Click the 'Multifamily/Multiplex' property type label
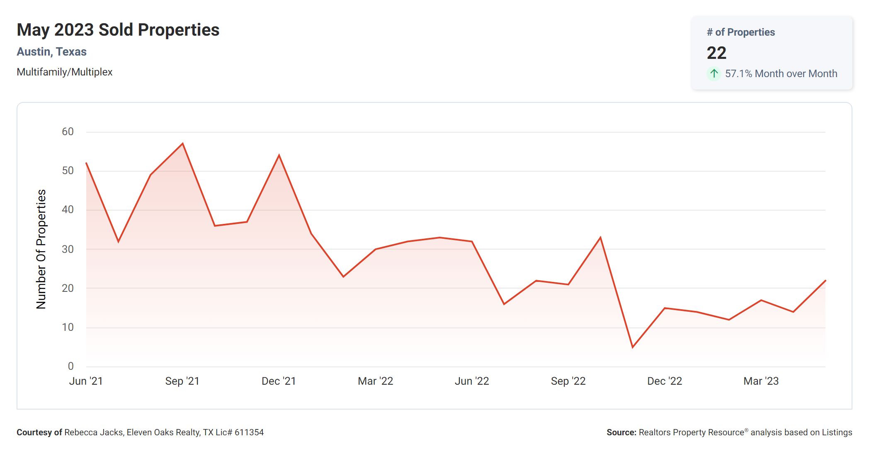 [65, 72]
